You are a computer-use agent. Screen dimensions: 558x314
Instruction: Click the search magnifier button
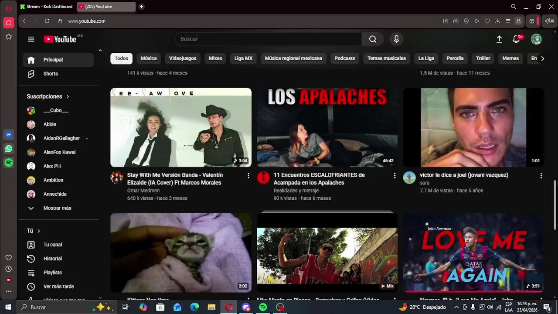[373, 39]
